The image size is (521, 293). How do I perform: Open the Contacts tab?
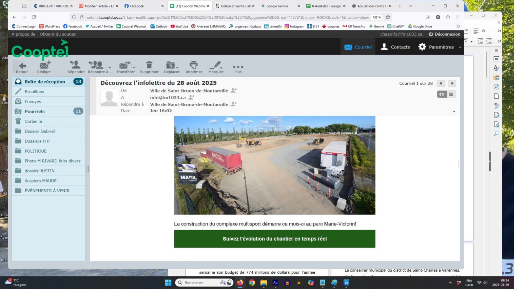[395, 47]
